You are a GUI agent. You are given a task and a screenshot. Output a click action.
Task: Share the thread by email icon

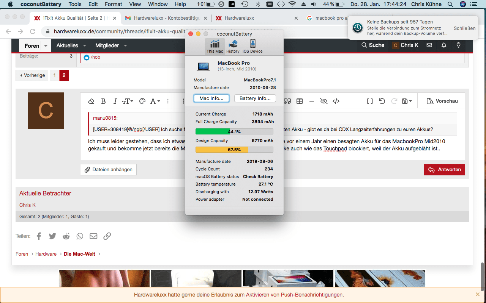point(93,236)
